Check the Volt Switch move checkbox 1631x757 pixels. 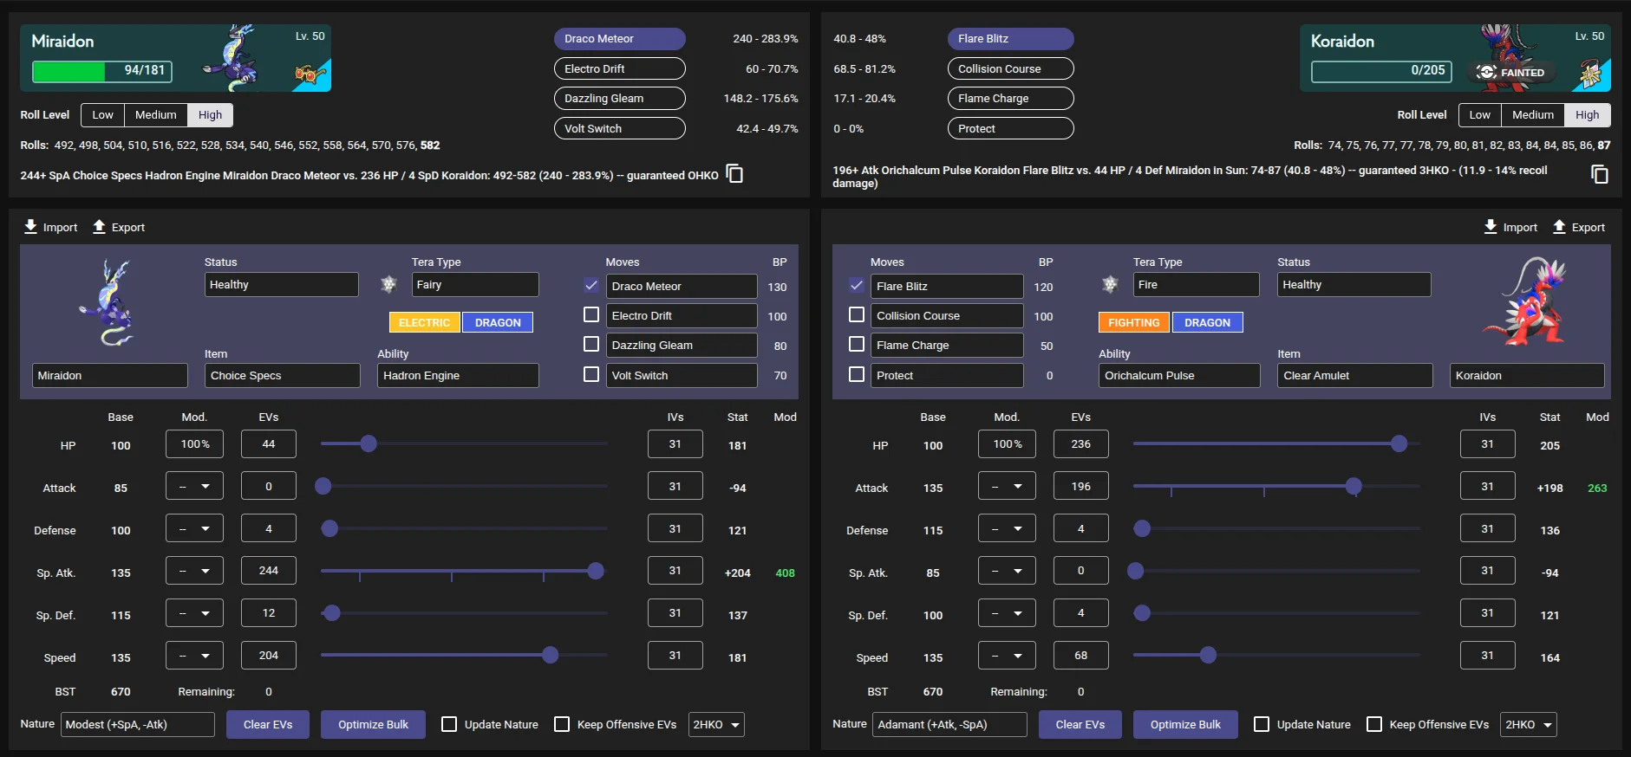point(591,374)
